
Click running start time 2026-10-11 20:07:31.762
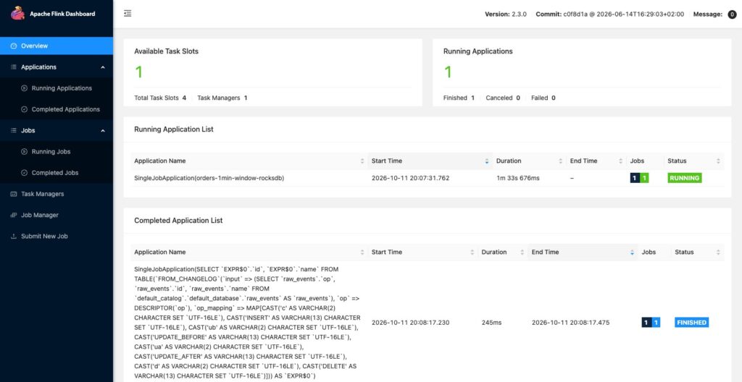[x=410, y=178]
